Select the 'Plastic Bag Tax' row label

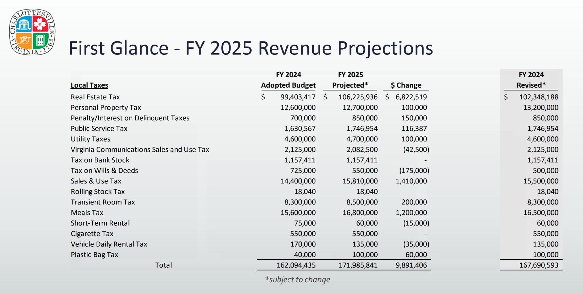click(x=94, y=255)
